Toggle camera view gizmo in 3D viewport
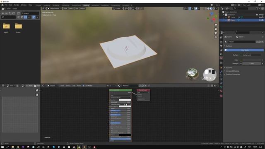 pyautogui.click(x=216, y=33)
